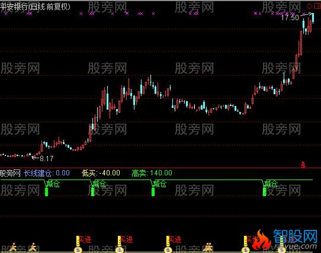Select the chart title 平安银行(日线.前复权)

click(35, 7)
